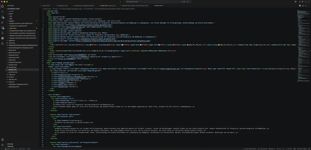Click the SFTP status bar item
The width and height of the screenshot is (311, 150).
tap(29, 149)
